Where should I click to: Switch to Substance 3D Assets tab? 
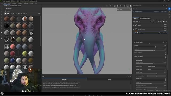16,6
